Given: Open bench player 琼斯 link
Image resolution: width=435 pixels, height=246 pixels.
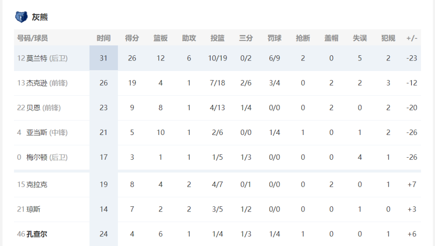Looking at the screenshot, I should (x=33, y=209).
